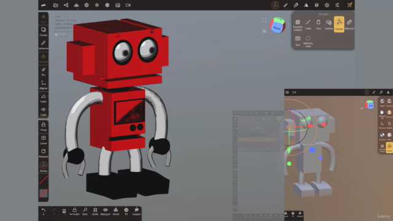Viewport: 393px width, 221px height.
Task: Click the home view icon below frame icon
Action: tap(264, 31)
